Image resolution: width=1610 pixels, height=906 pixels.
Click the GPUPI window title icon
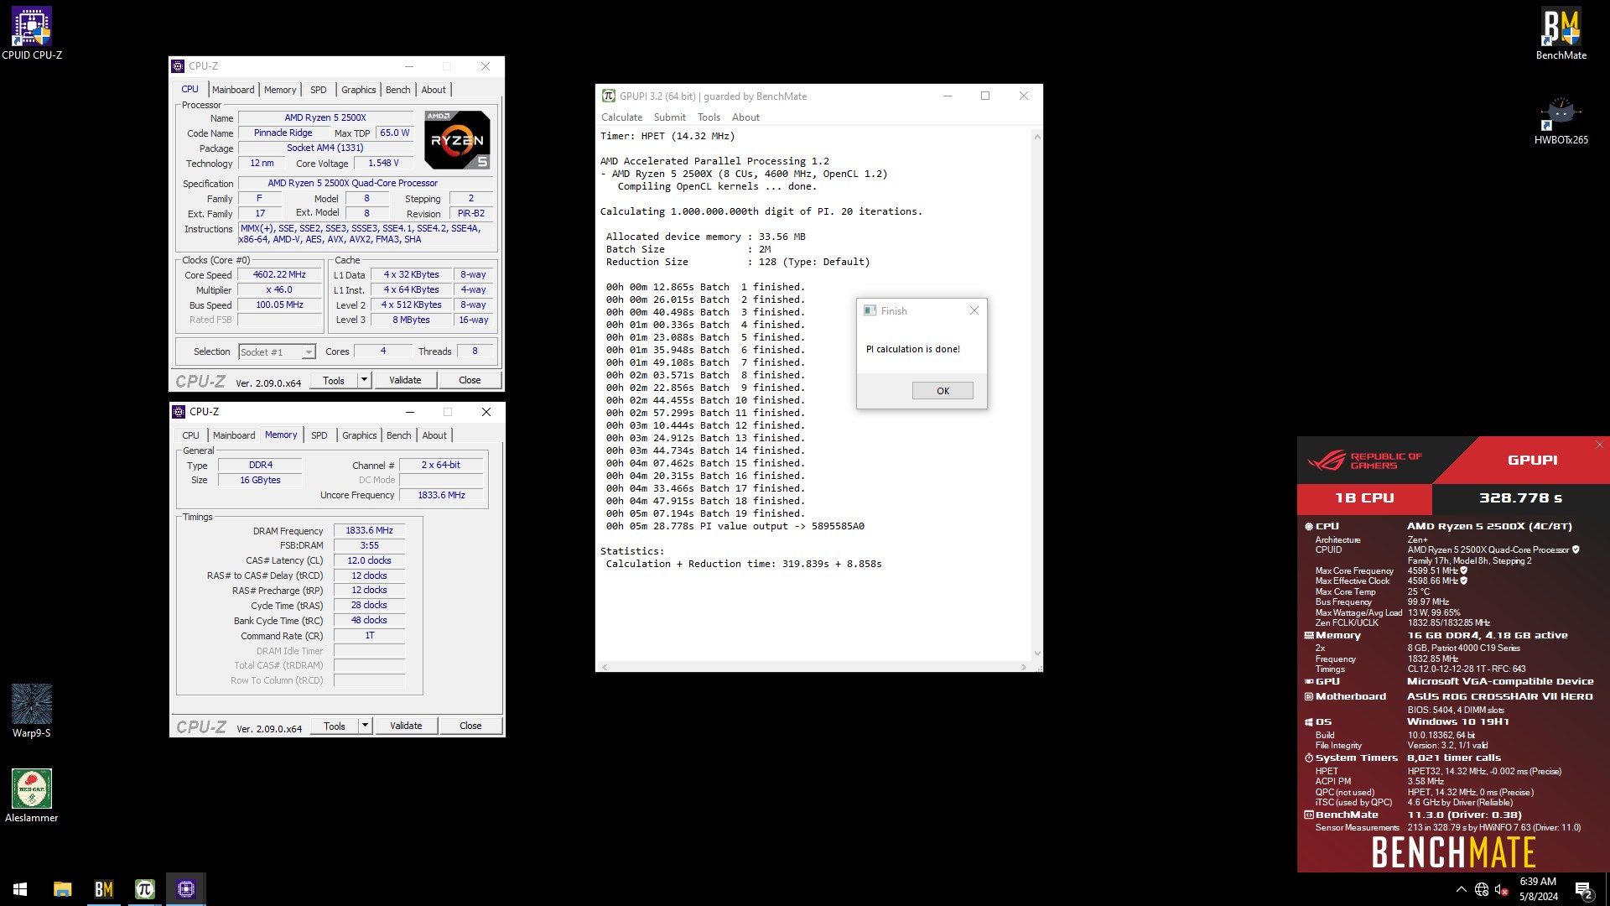coord(609,96)
